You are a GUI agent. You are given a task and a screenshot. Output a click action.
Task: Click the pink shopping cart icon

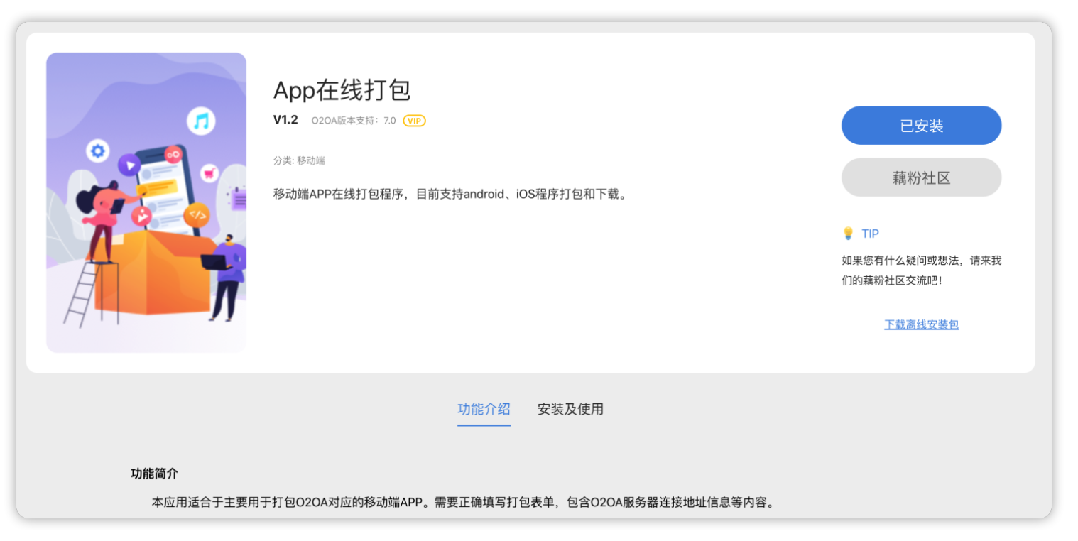(x=209, y=173)
